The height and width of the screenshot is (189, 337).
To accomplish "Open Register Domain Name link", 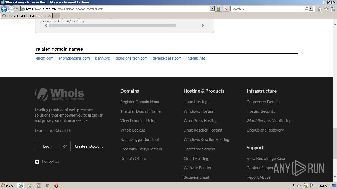I will (x=140, y=102).
